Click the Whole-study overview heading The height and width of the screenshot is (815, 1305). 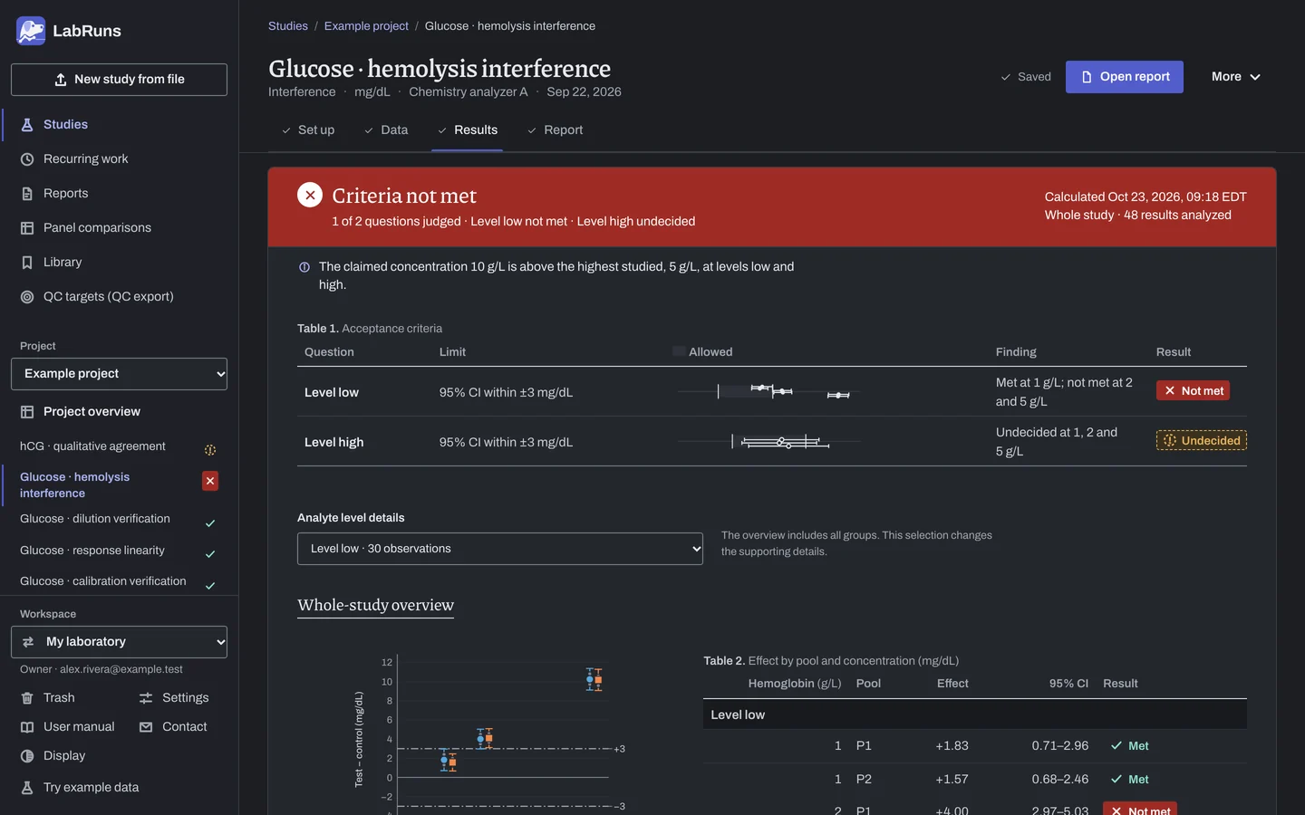[x=376, y=605]
